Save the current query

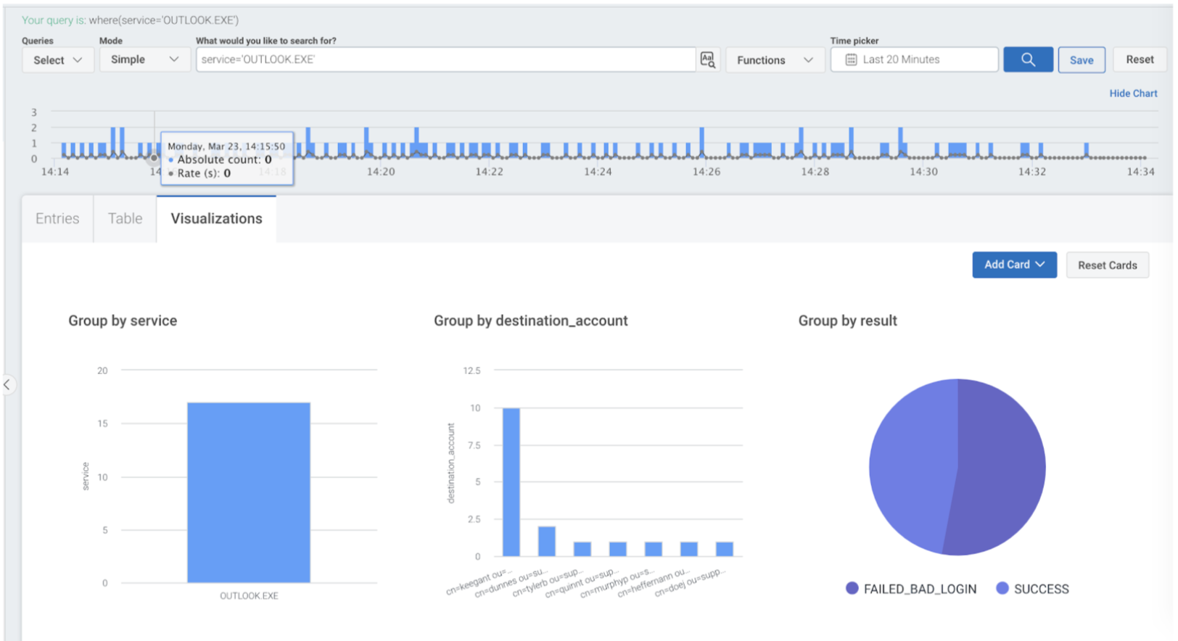pos(1081,59)
